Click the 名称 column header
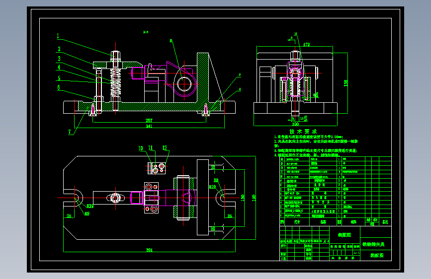 (323, 222)
